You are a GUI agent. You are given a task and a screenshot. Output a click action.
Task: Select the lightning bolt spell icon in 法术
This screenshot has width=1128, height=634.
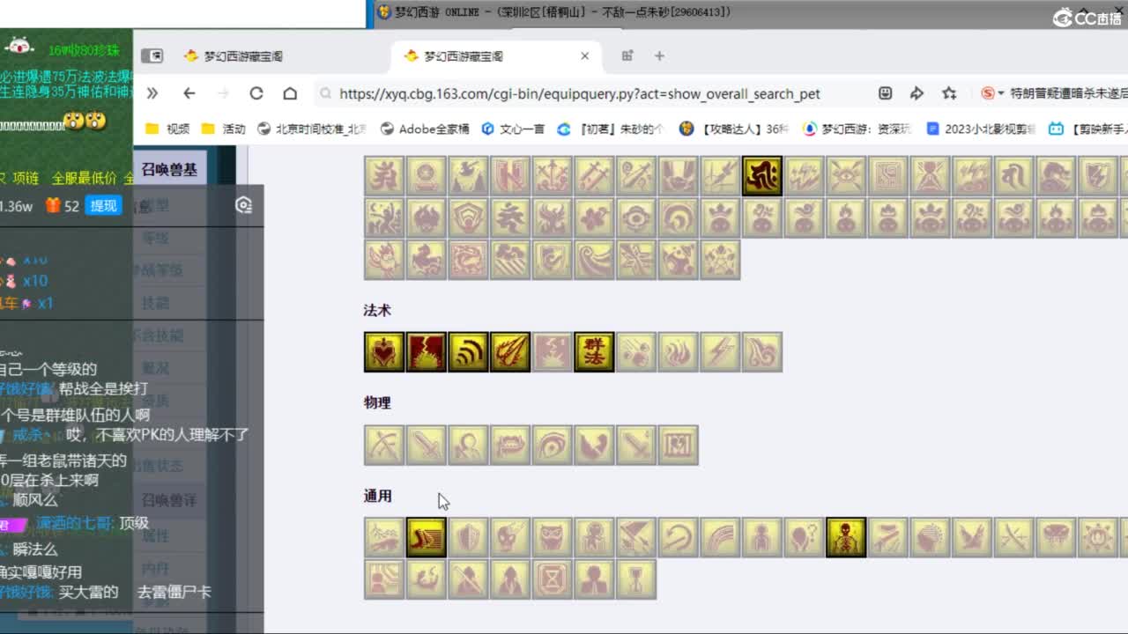click(720, 351)
